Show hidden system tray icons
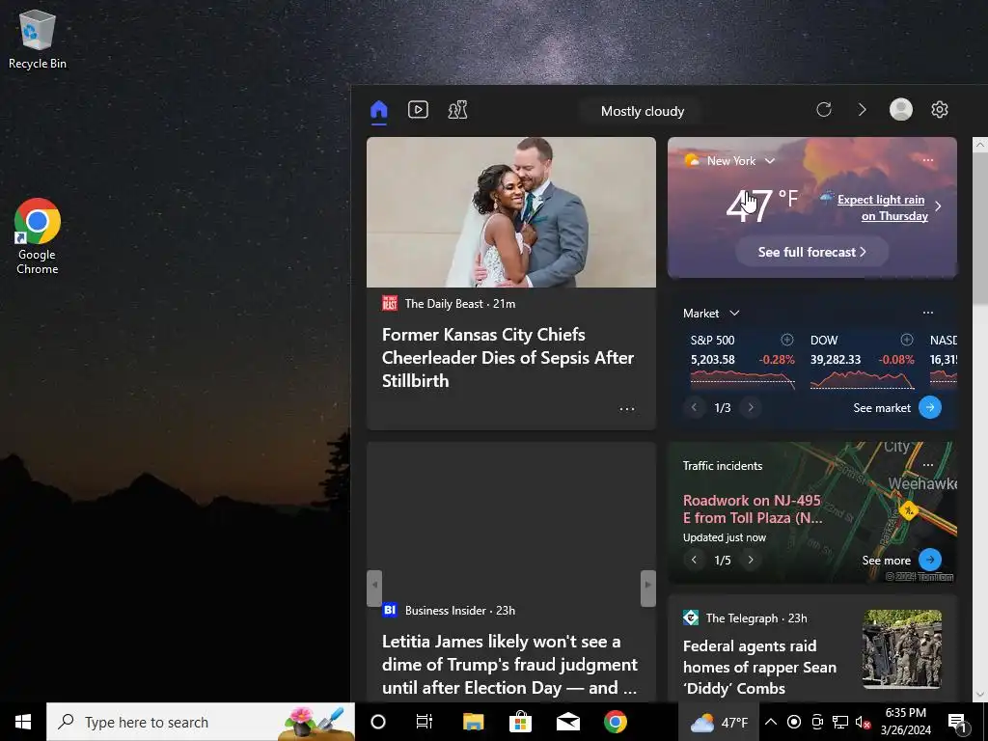The width and height of the screenshot is (988, 741). pyautogui.click(x=771, y=722)
